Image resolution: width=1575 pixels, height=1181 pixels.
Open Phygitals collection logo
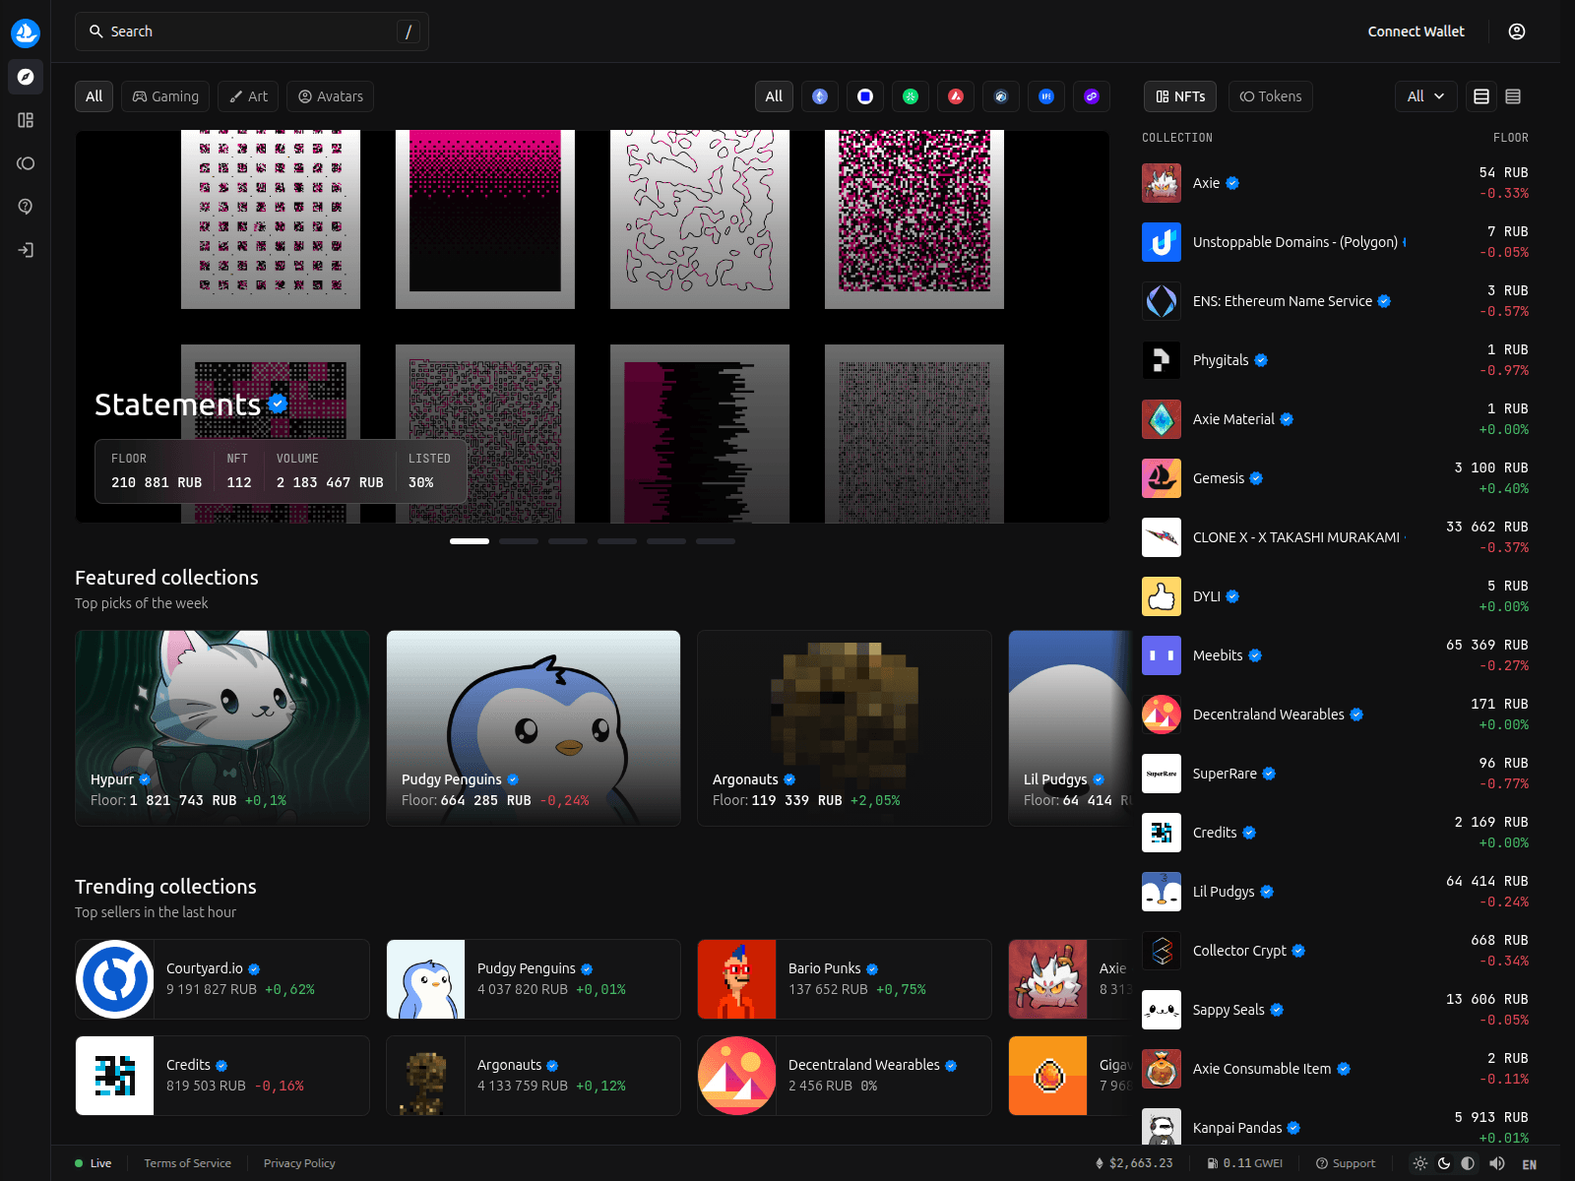pyautogui.click(x=1162, y=360)
